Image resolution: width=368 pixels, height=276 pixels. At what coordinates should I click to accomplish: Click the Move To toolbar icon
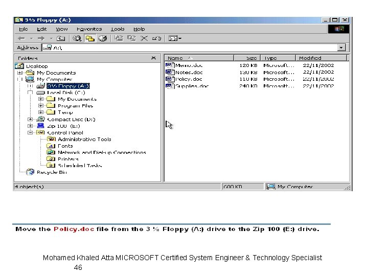[x=119, y=38]
